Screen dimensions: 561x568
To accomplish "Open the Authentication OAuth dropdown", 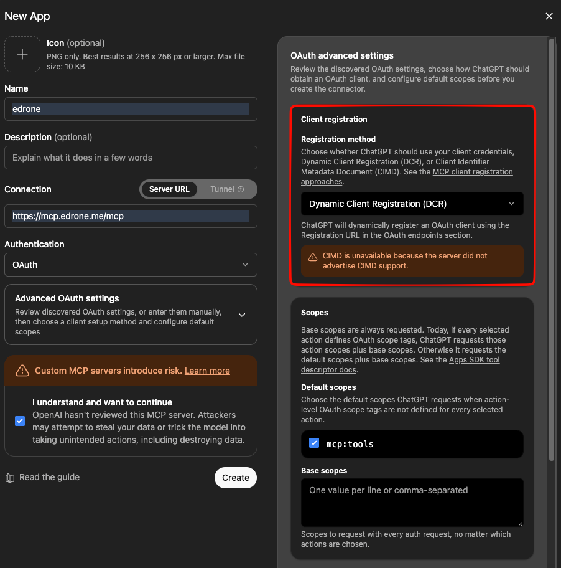I will (131, 265).
